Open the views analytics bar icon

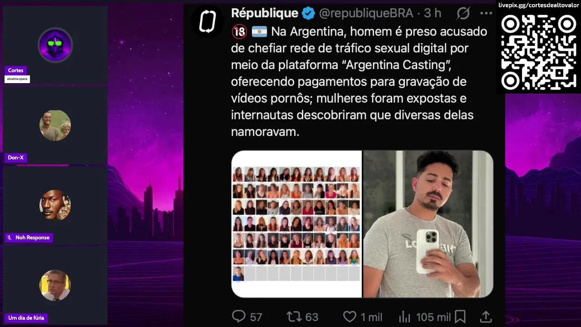click(404, 317)
